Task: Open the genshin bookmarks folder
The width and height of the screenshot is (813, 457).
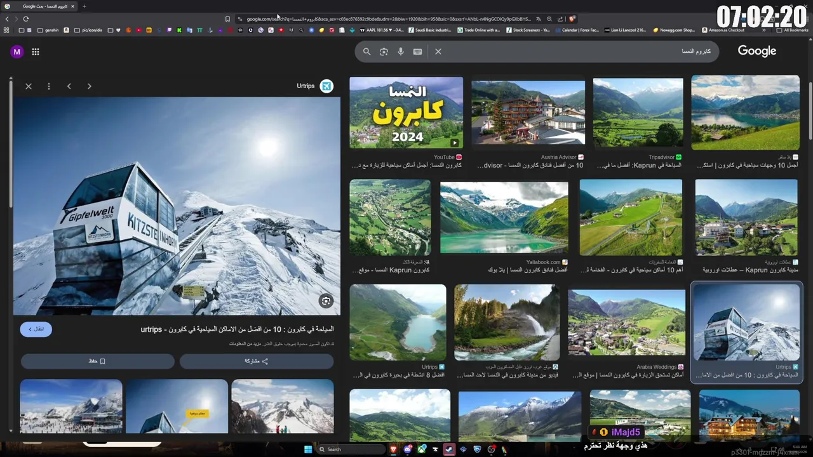Action: click(x=48, y=30)
